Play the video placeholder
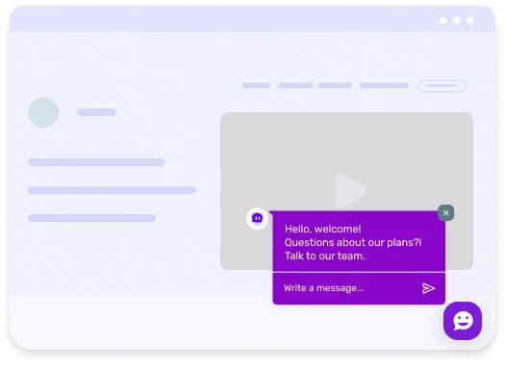Screen dimensions: 505x367 (350, 191)
